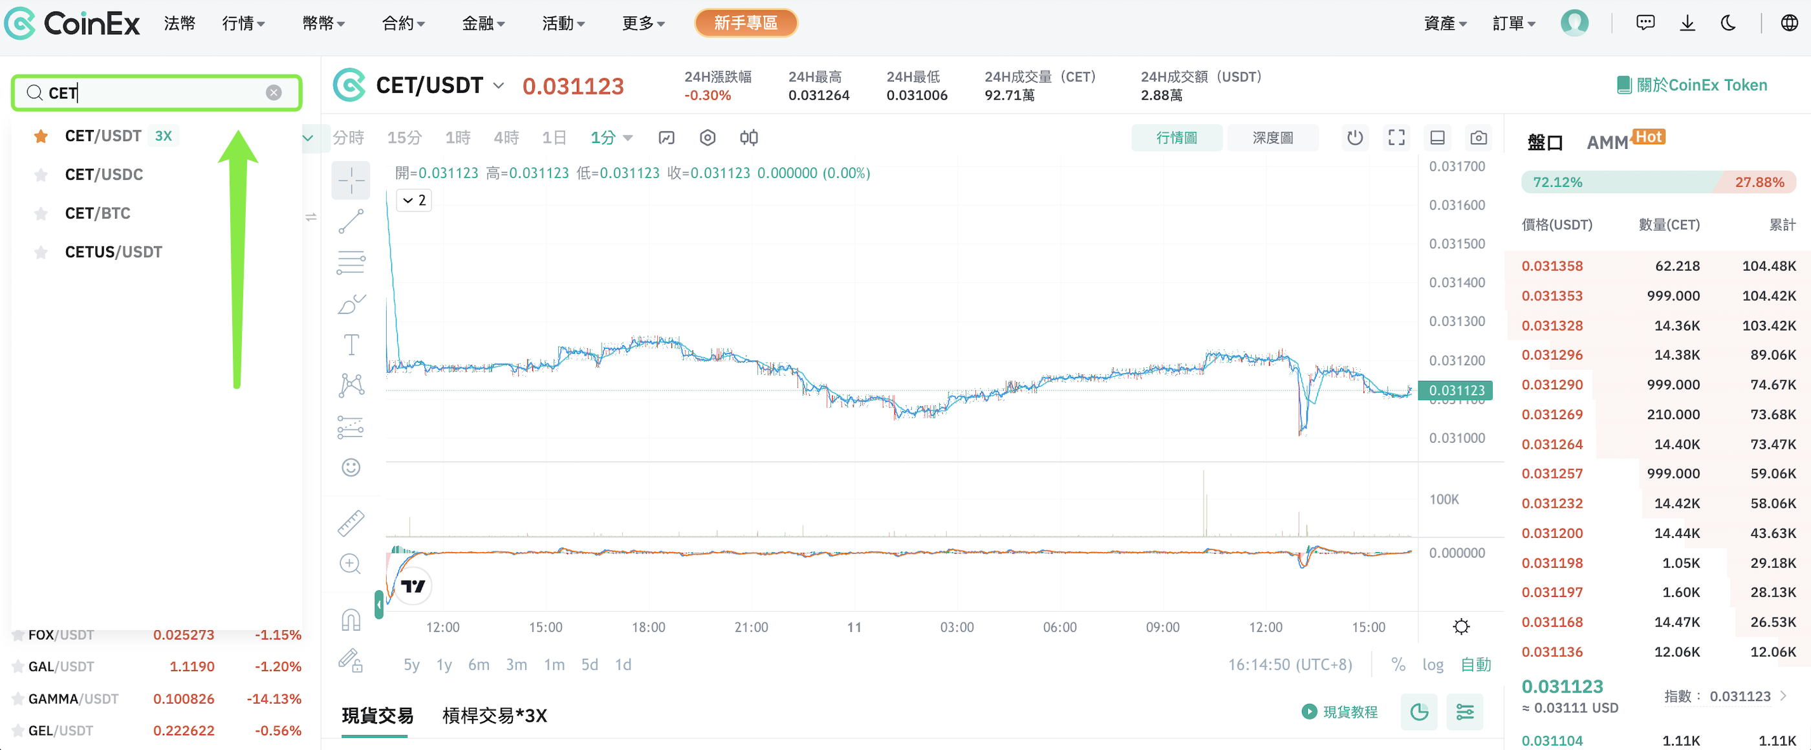The height and width of the screenshot is (750, 1811).
Task: Toggle magnet mode on chart
Action: click(350, 619)
